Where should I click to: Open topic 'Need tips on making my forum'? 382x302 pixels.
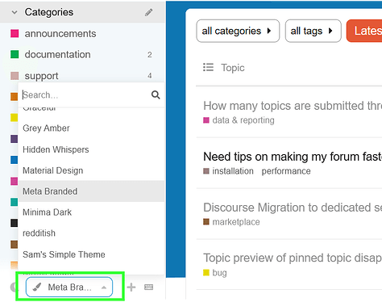pyautogui.click(x=293, y=157)
